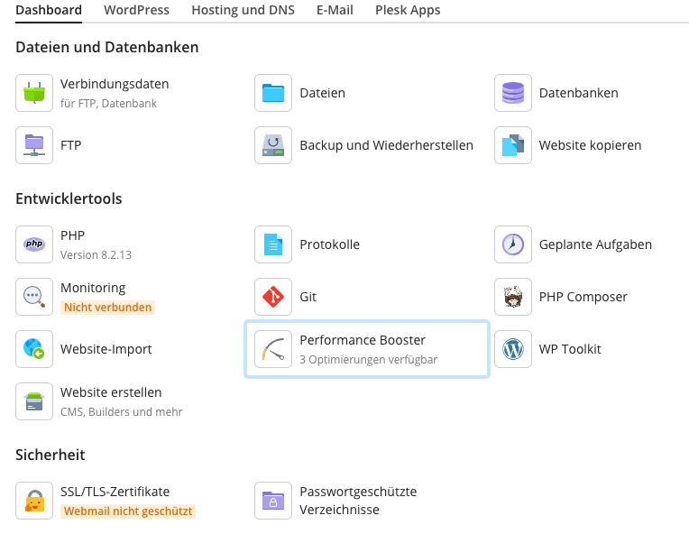689x534 pixels.
Task: Open the Hosting und DNS tab
Action: [x=243, y=10]
